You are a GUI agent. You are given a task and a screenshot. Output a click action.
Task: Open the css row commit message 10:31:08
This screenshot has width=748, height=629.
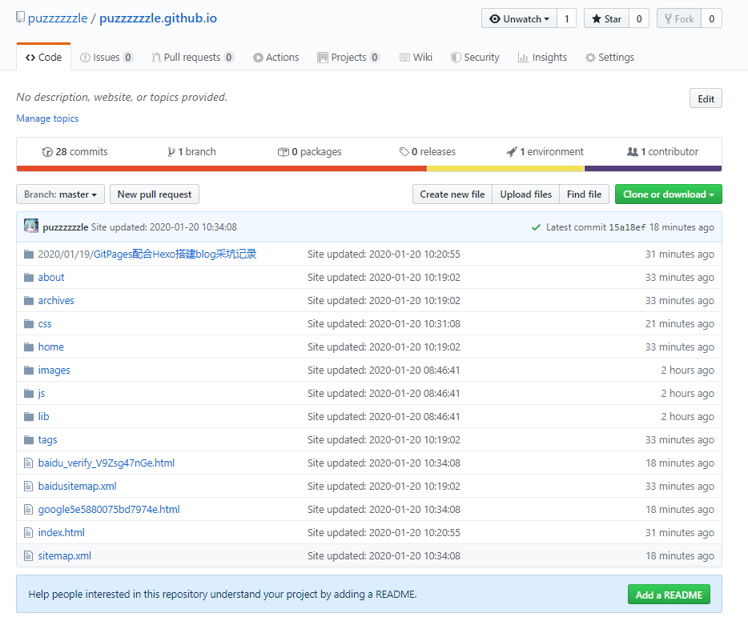pos(384,324)
